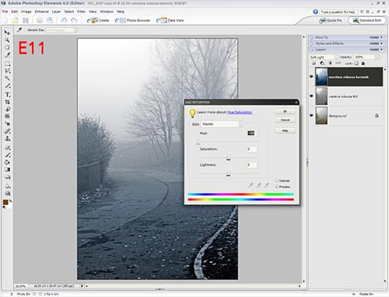Click the Print icon in toolbar
The width and height of the screenshot is (389, 297).
pos(40,20)
